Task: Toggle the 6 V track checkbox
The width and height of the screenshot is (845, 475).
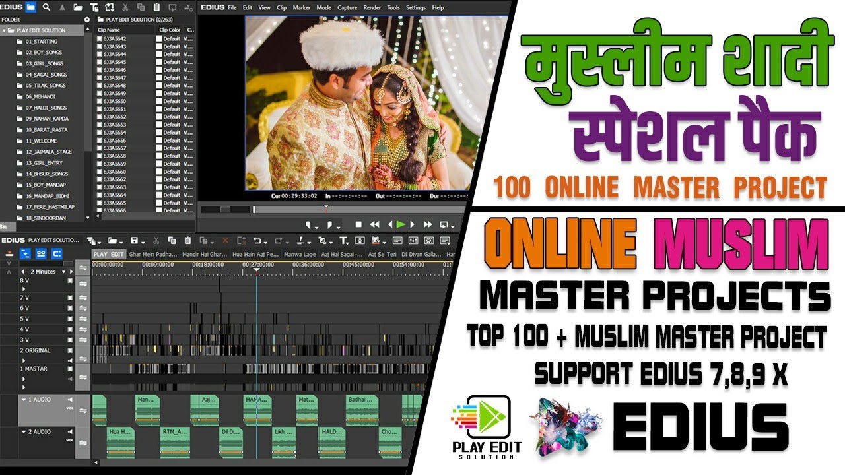Action: tap(70, 308)
